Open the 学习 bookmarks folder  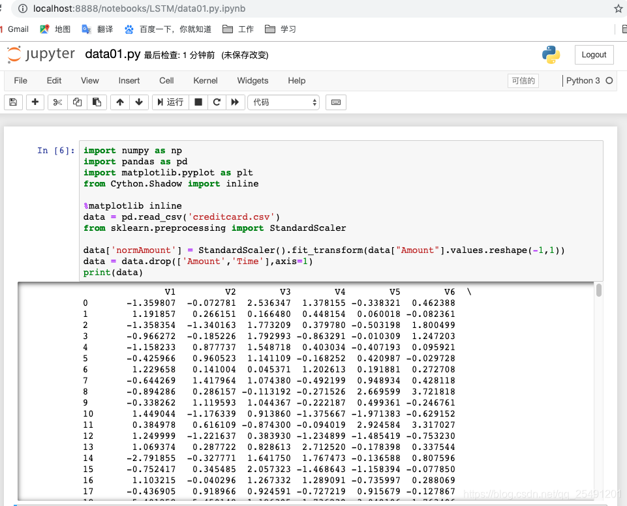tap(281, 29)
